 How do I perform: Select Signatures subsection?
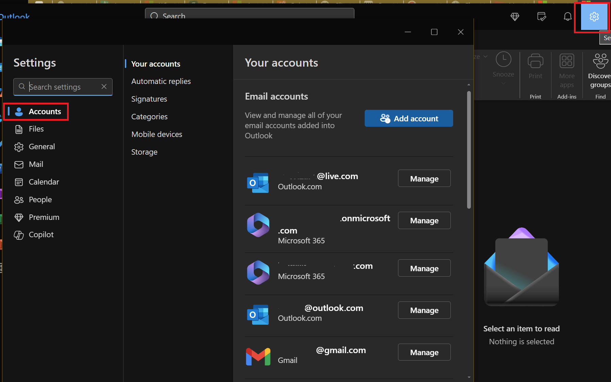click(x=149, y=99)
